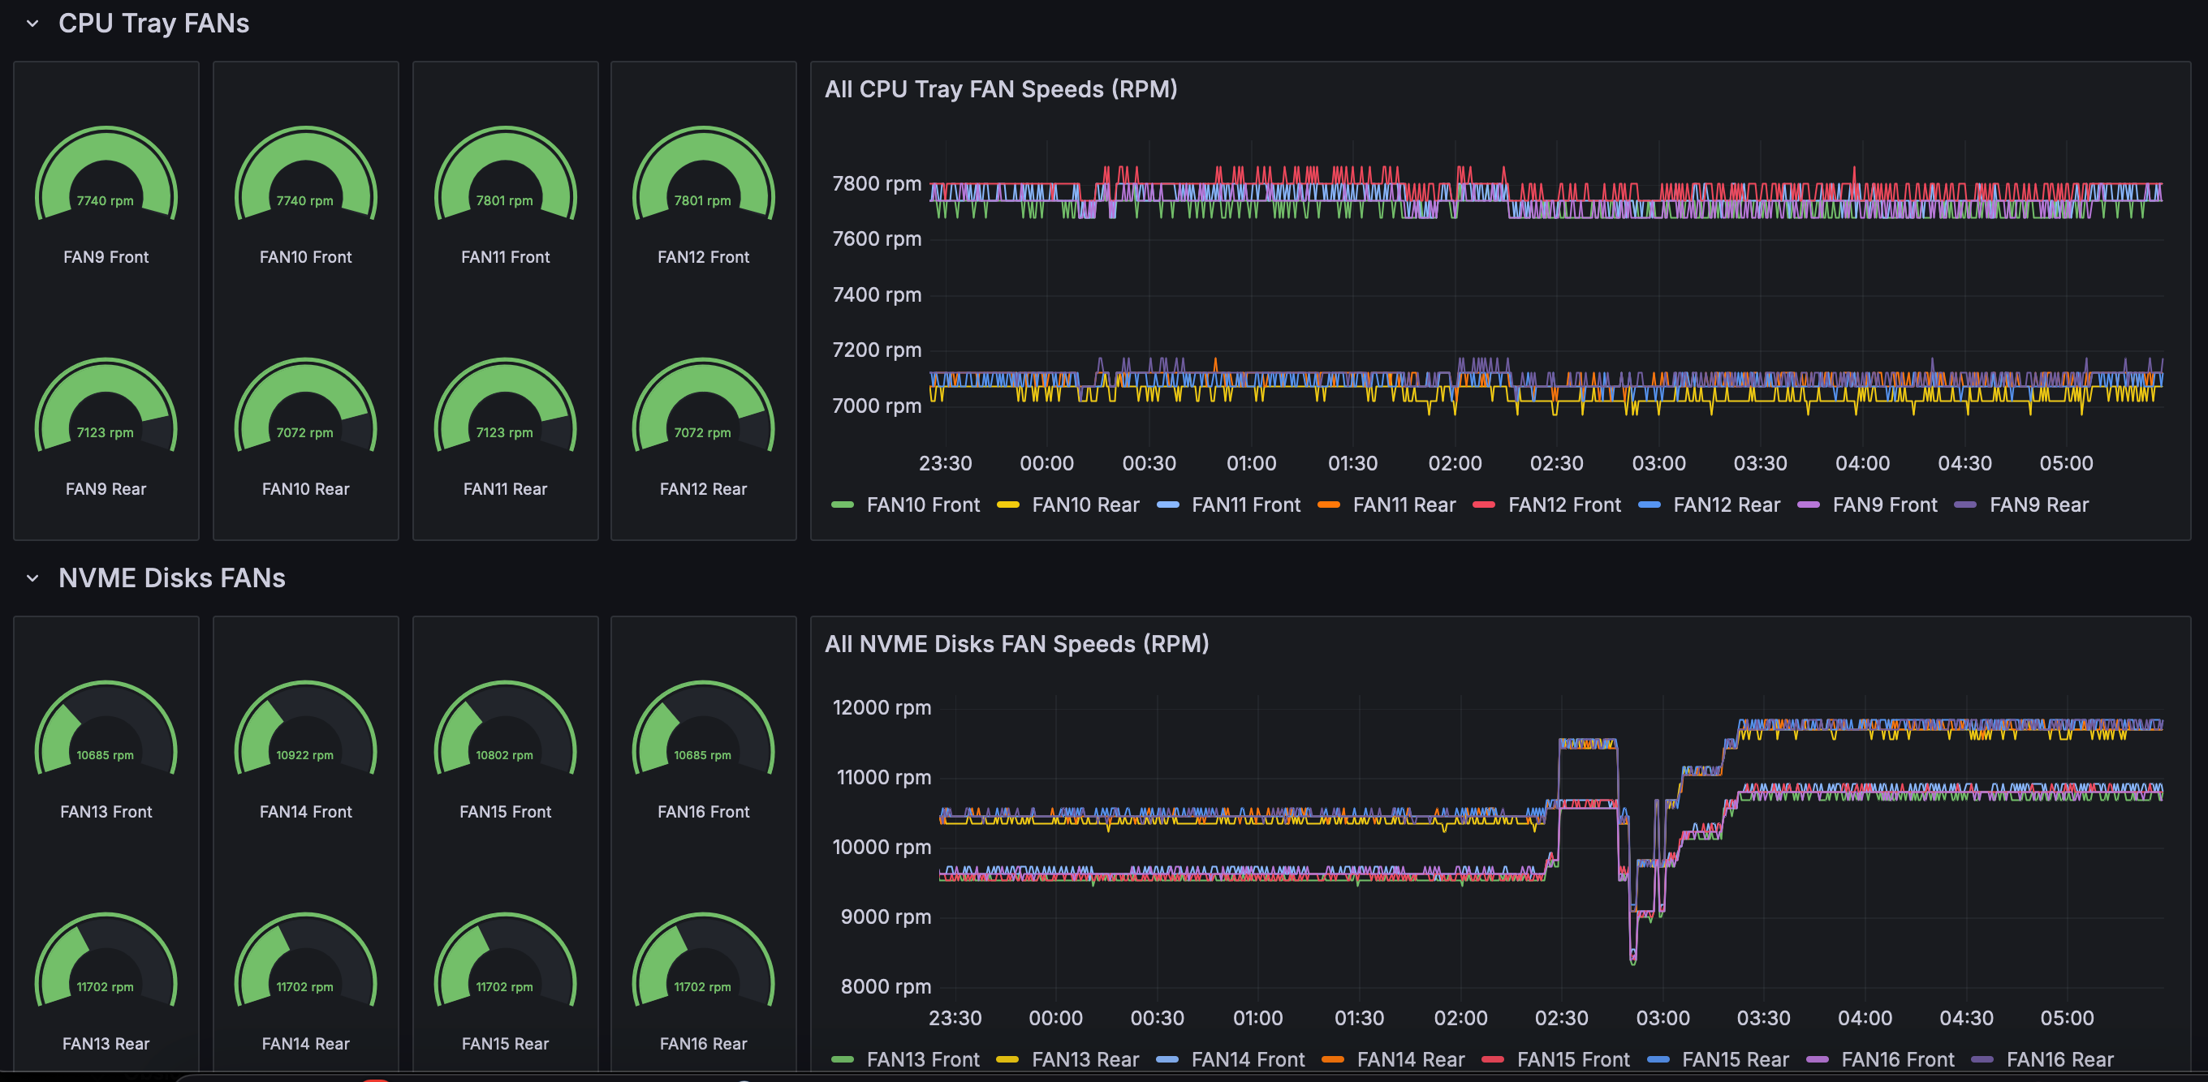2208x1082 pixels.
Task: Open the All NVME Disks FAN Speeds panel title
Action: (1016, 644)
